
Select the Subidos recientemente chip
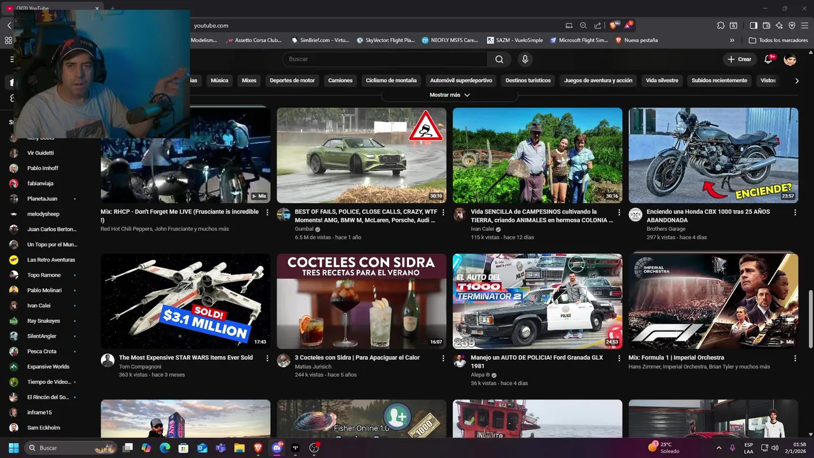click(x=719, y=81)
